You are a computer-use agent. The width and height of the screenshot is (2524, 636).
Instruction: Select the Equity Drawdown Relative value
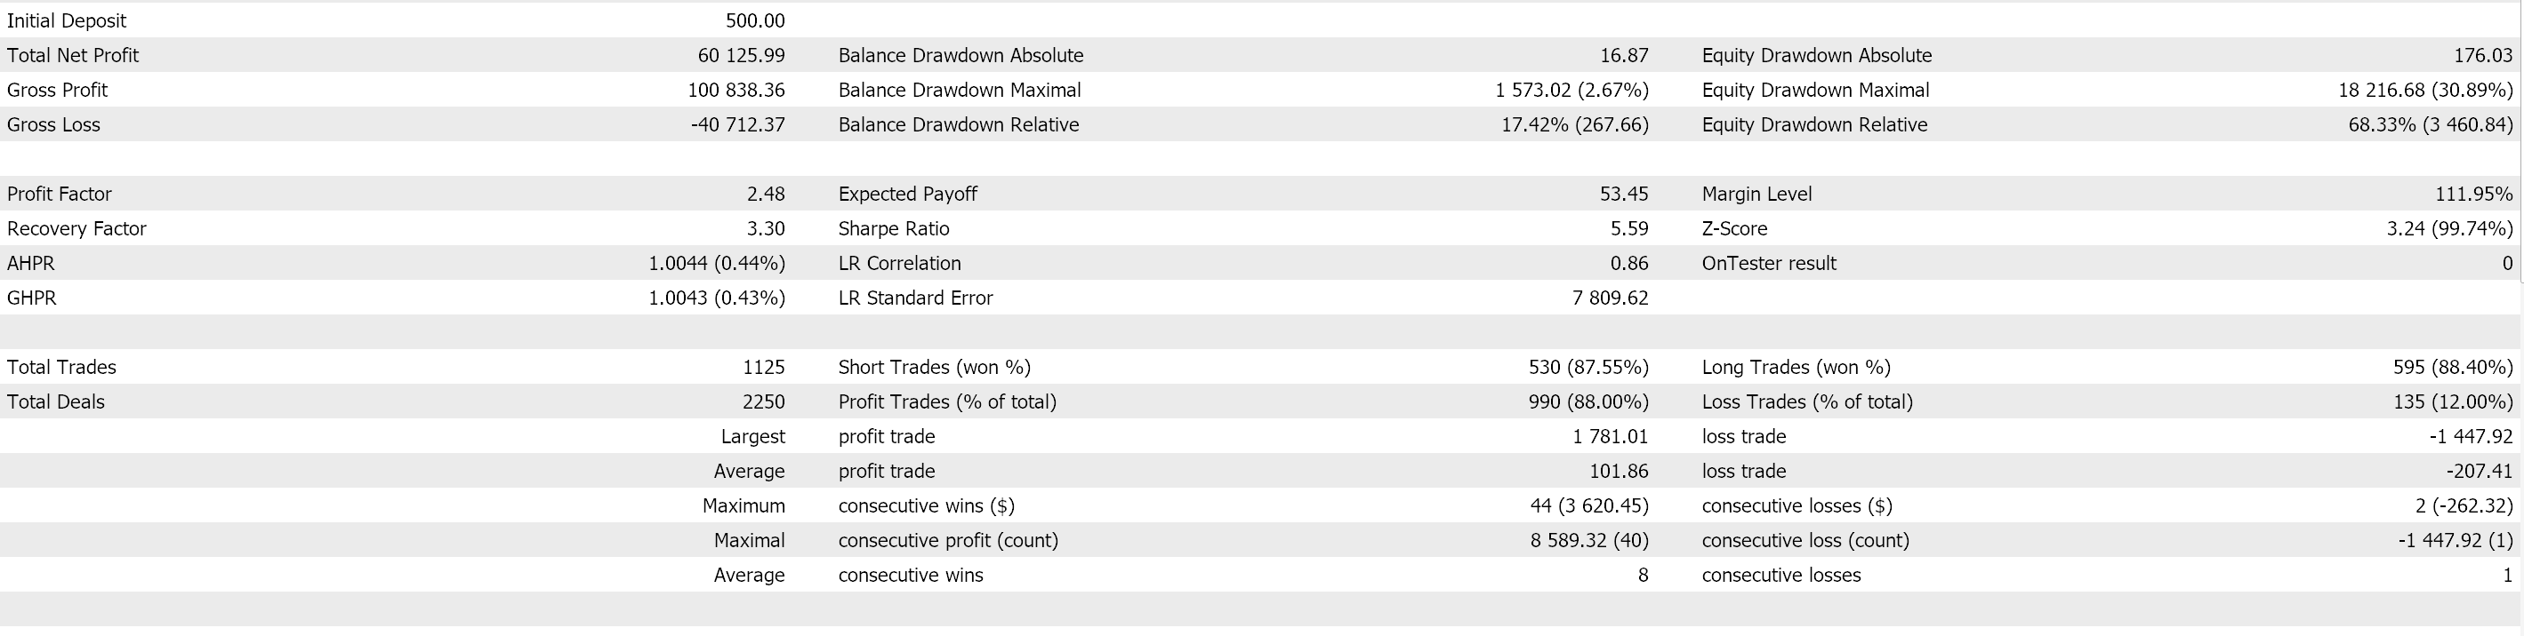tap(2431, 125)
